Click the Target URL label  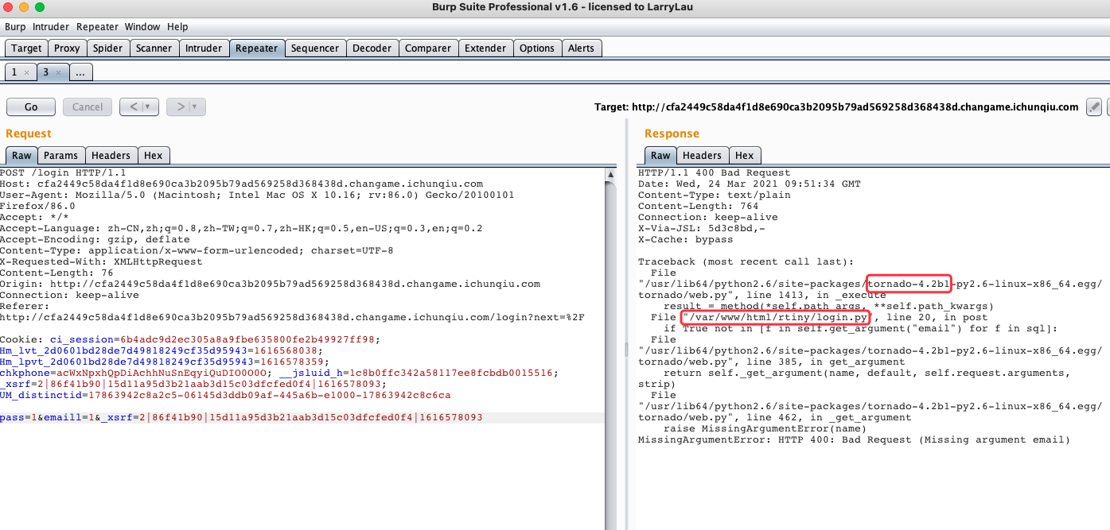(x=836, y=106)
